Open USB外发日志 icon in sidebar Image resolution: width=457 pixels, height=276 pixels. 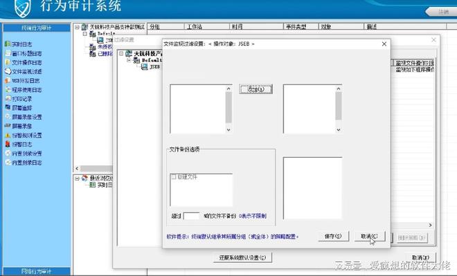tap(8, 81)
